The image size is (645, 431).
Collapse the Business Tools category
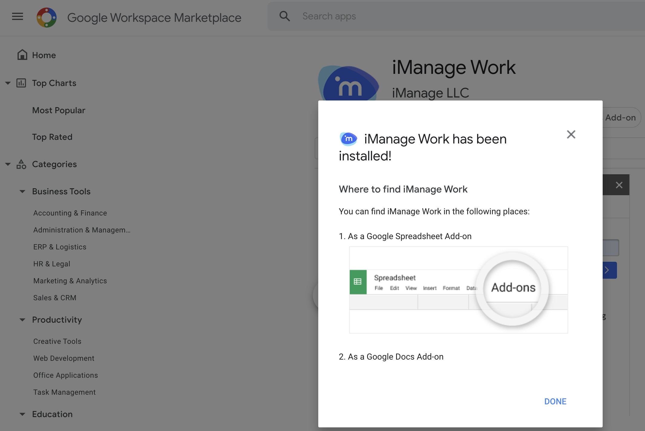[x=22, y=191]
